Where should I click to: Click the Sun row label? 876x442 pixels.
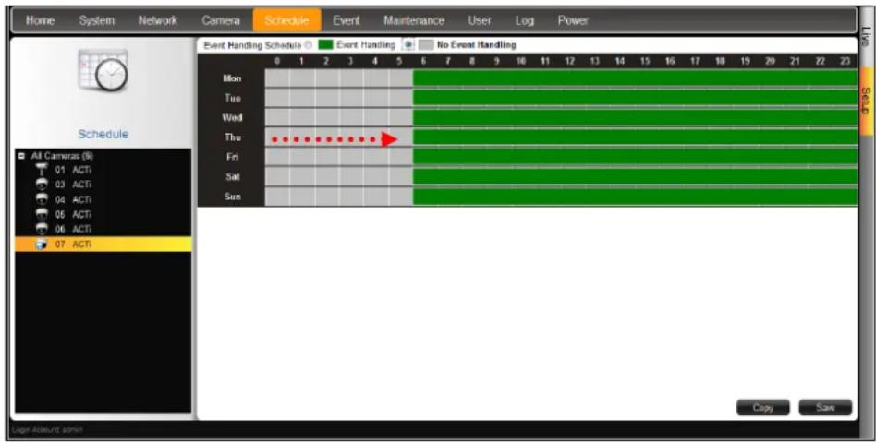233,197
